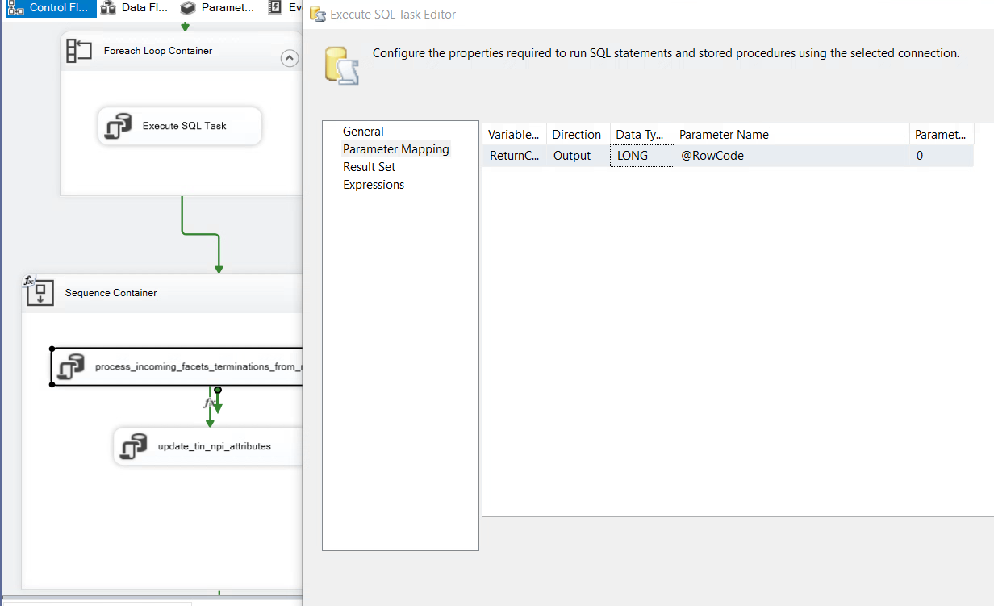Select the ReturnC... variable name cell

[514, 156]
